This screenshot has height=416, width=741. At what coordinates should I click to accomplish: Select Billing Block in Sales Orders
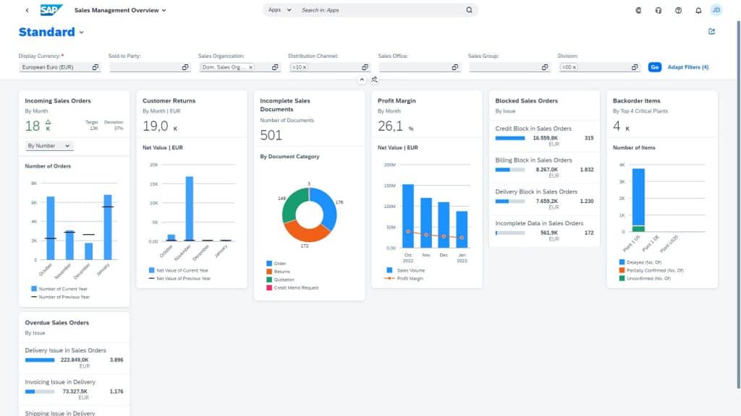click(544, 168)
